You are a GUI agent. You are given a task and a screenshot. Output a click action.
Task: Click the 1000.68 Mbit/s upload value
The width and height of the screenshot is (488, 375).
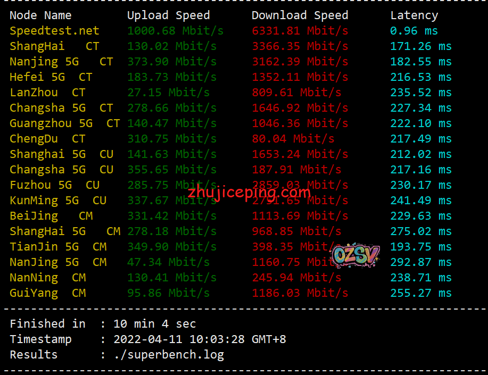click(175, 31)
